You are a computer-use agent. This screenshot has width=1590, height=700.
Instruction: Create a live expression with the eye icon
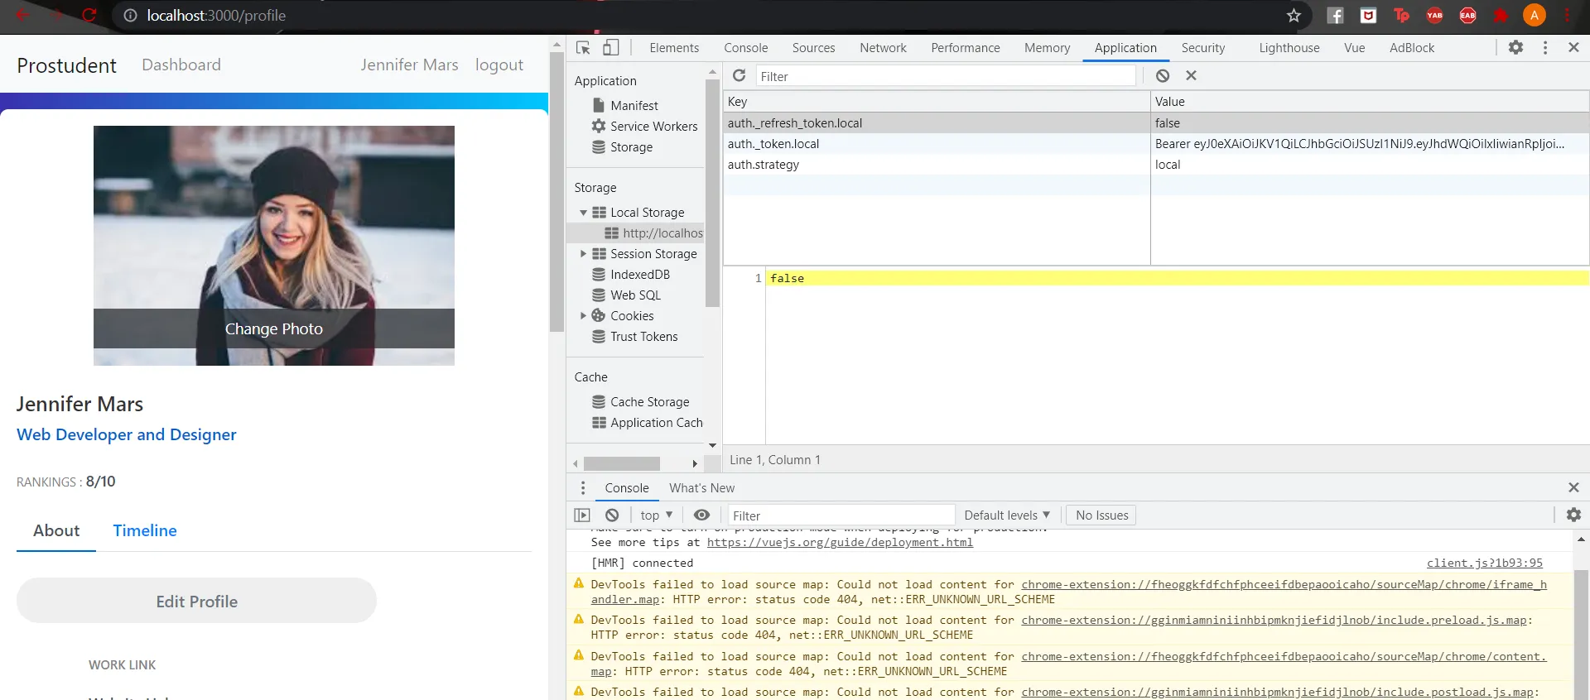[701, 515]
